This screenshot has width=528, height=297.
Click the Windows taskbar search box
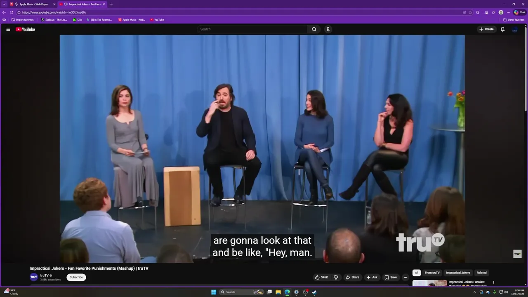(242, 292)
